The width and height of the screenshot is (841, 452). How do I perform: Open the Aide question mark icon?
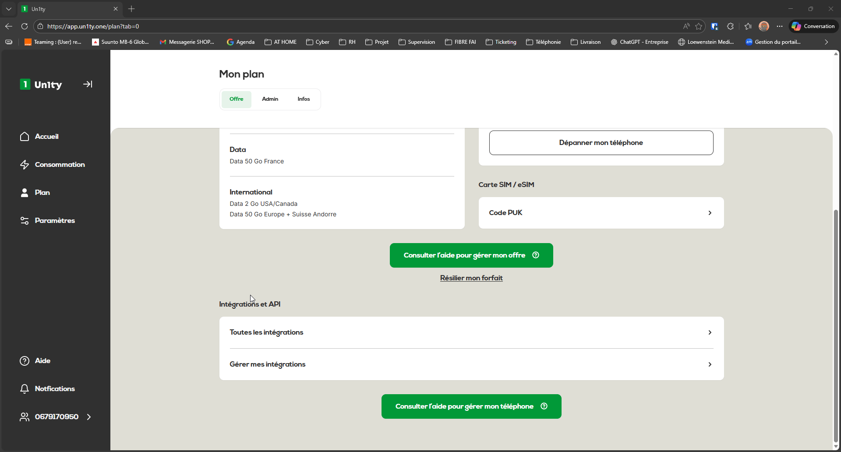pyautogui.click(x=25, y=361)
